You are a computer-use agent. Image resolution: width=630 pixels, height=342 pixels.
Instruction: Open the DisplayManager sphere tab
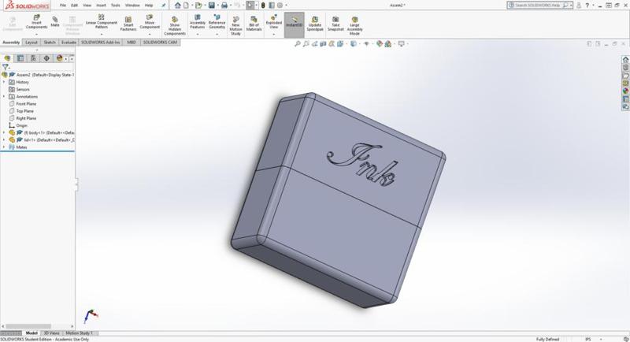point(60,58)
